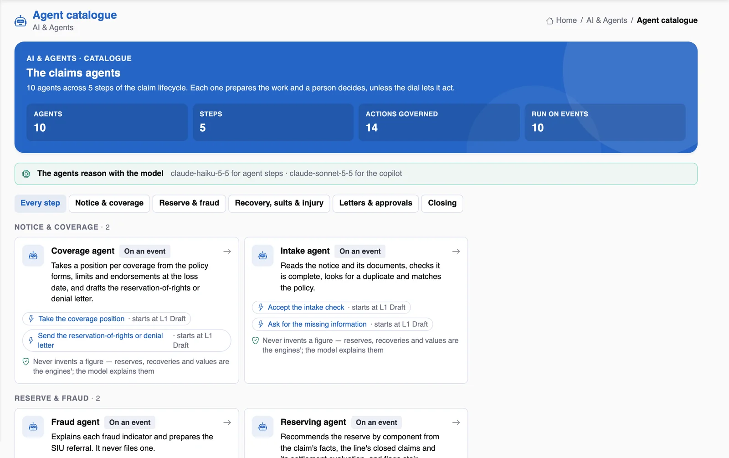Click the model chip icon in banner
The width and height of the screenshot is (729, 458).
point(26,174)
